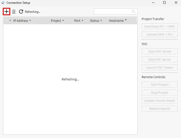The height and width of the screenshot is (138, 181).
Task: Select the Update Canvas Viewer button
Action: pyautogui.click(x=159, y=101)
